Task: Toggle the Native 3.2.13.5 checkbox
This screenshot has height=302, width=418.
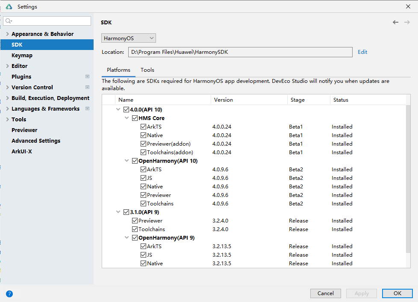Action: coord(144,264)
